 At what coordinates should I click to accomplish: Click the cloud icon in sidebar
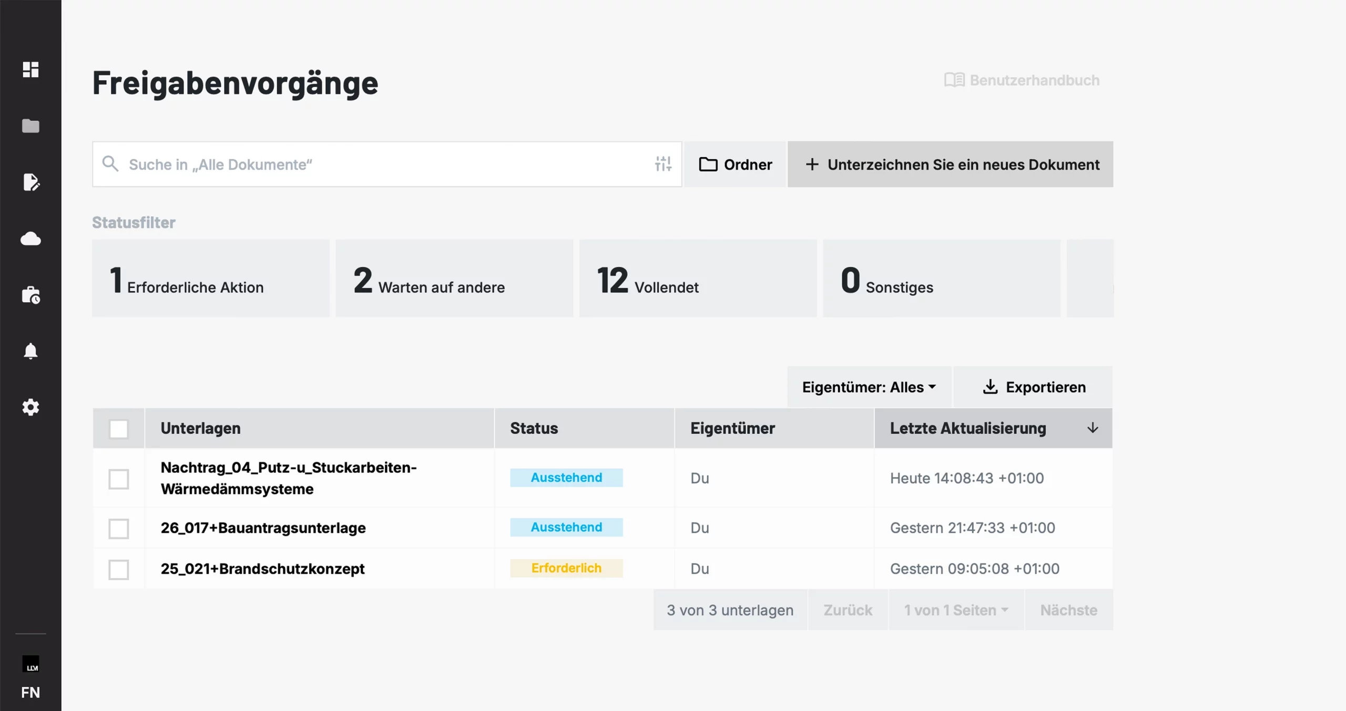coord(30,239)
